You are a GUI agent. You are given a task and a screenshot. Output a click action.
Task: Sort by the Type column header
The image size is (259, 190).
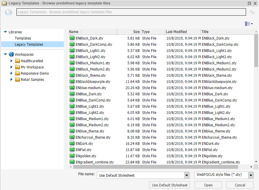point(153,32)
